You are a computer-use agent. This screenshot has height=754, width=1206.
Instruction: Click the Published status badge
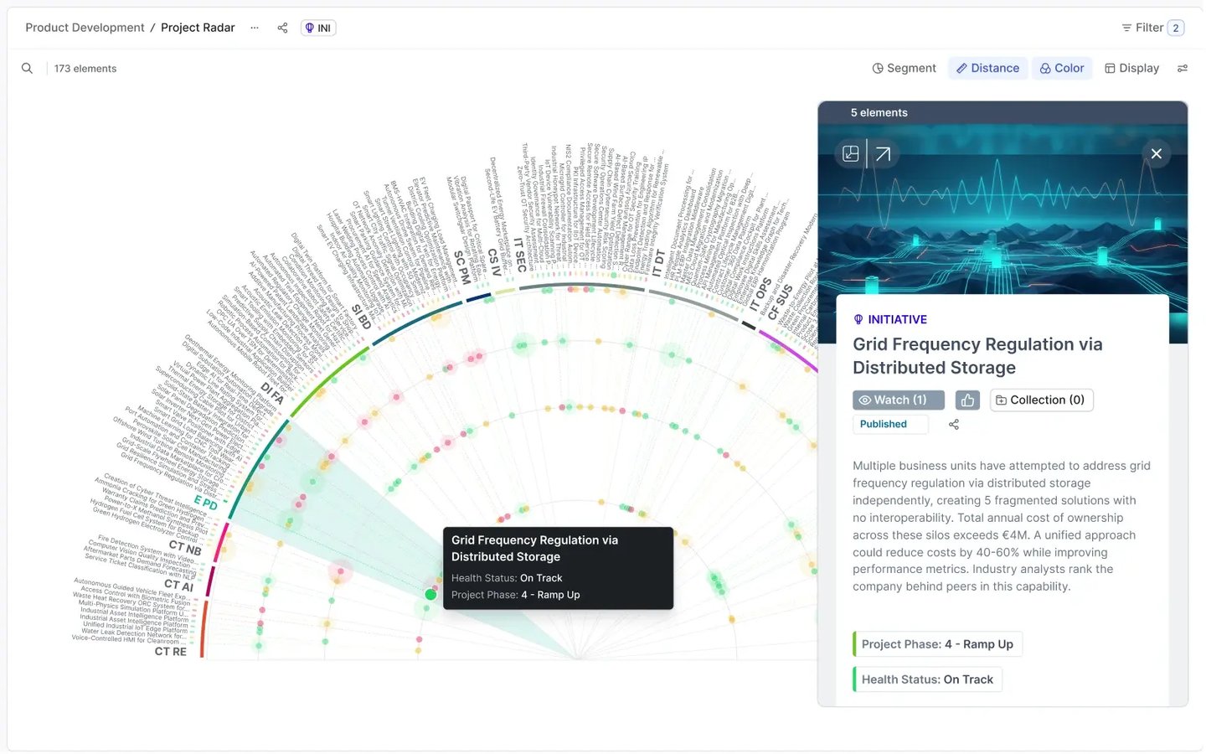[890, 425]
